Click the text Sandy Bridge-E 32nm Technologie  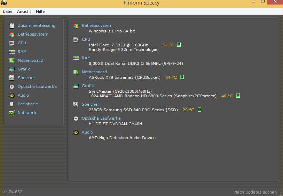123,50
